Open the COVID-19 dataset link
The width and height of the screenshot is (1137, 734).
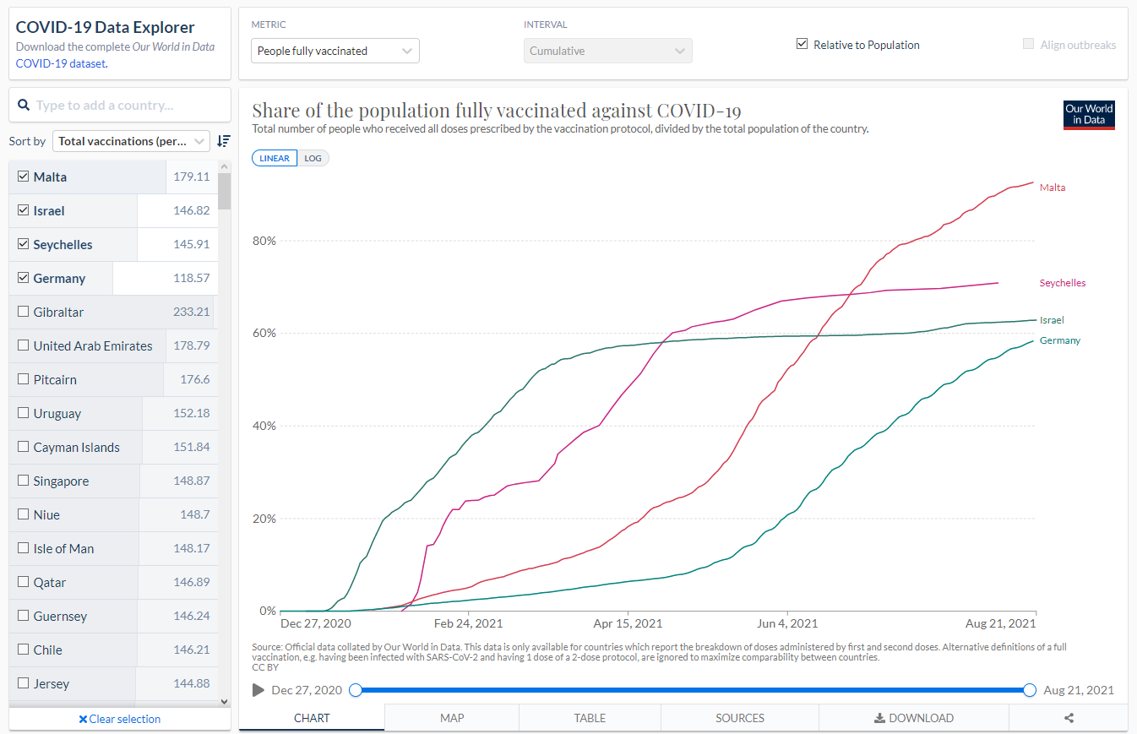[x=61, y=63]
